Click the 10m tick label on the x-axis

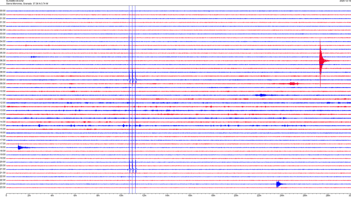click(x=121, y=196)
